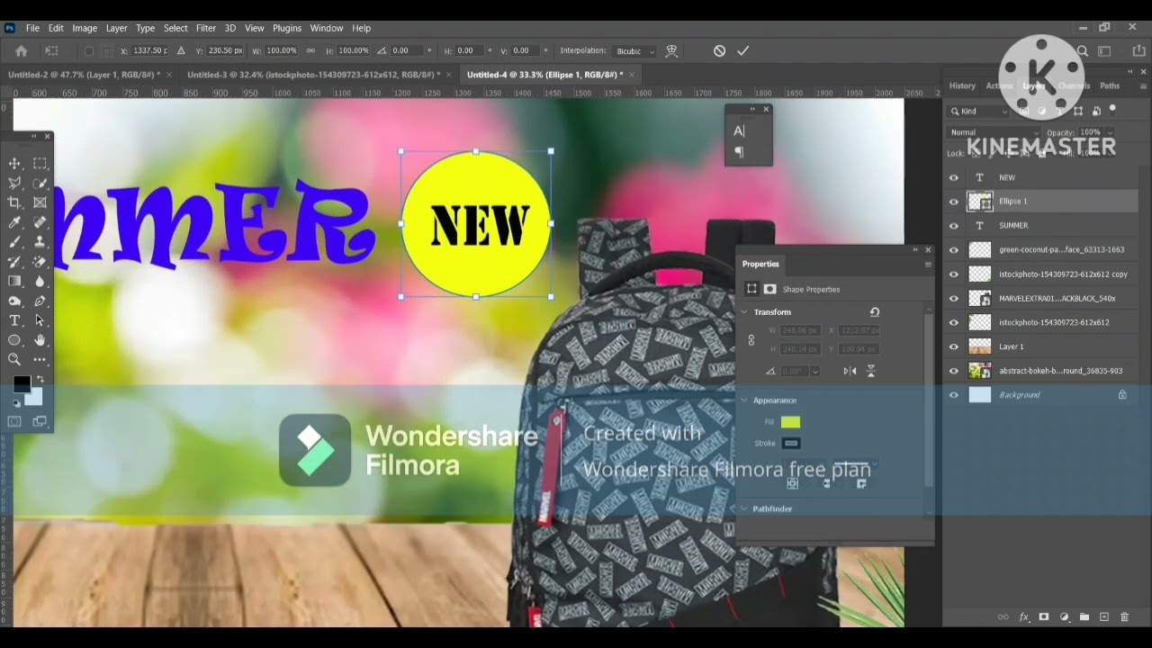Open the Interpolation Bicubic dropdown
Viewport: 1152px width, 648px height.
tap(634, 51)
